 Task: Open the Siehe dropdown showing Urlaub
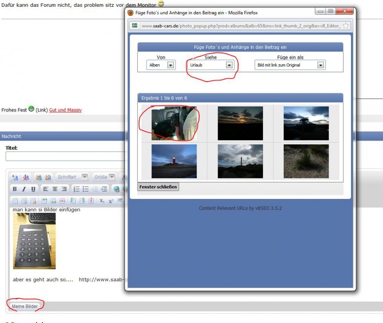(210, 65)
